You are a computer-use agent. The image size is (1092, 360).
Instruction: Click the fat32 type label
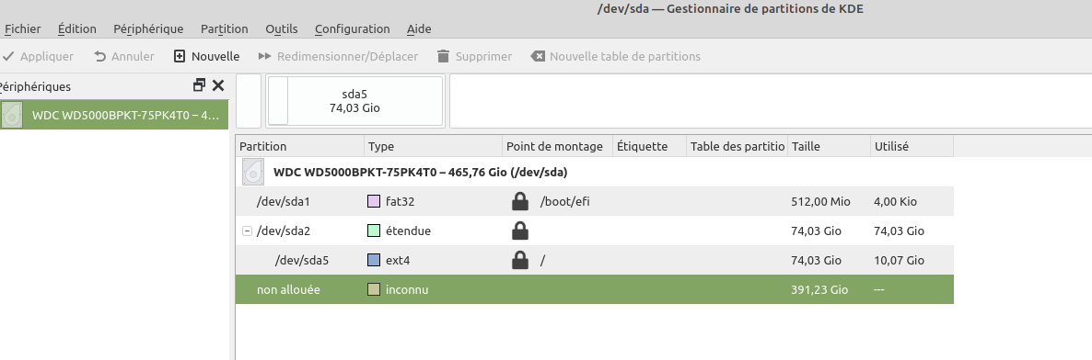pyautogui.click(x=400, y=201)
